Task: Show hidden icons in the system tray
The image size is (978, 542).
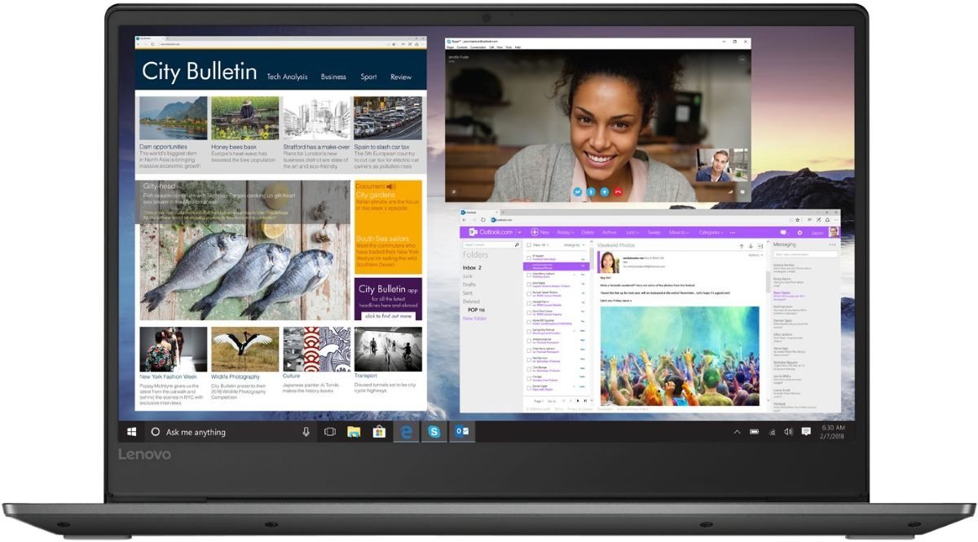Action: [x=737, y=432]
